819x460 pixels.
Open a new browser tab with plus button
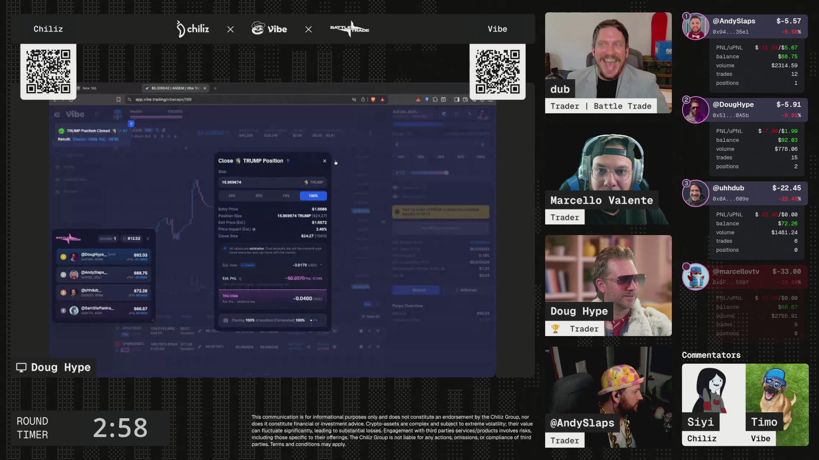coord(215,88)
